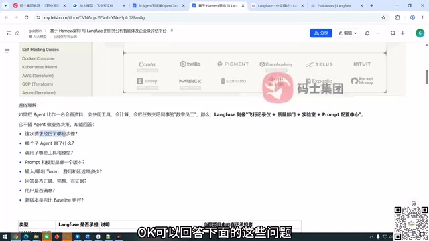Click bullet Prompt 和模型是哪一个版本?
This screenshot has height=241, width=429.
[55, 162]
